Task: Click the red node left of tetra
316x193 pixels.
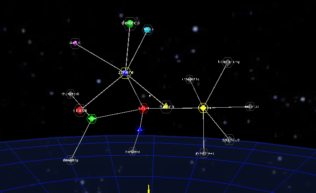Action: pos(143,109)
